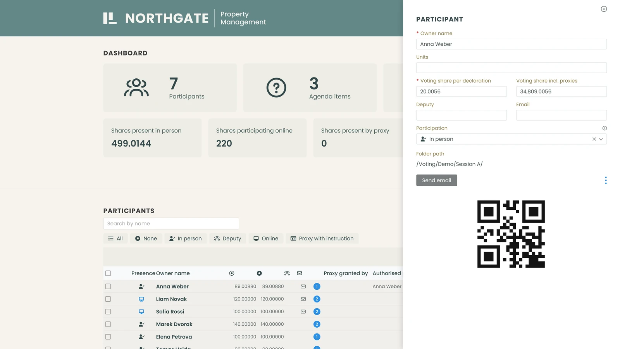Click the Send email button
This screenshot has height=349, width=620.
[x=437, y=180]
